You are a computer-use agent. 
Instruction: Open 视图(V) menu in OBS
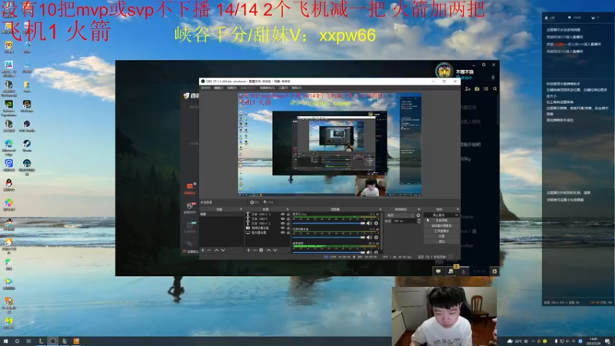232,88
